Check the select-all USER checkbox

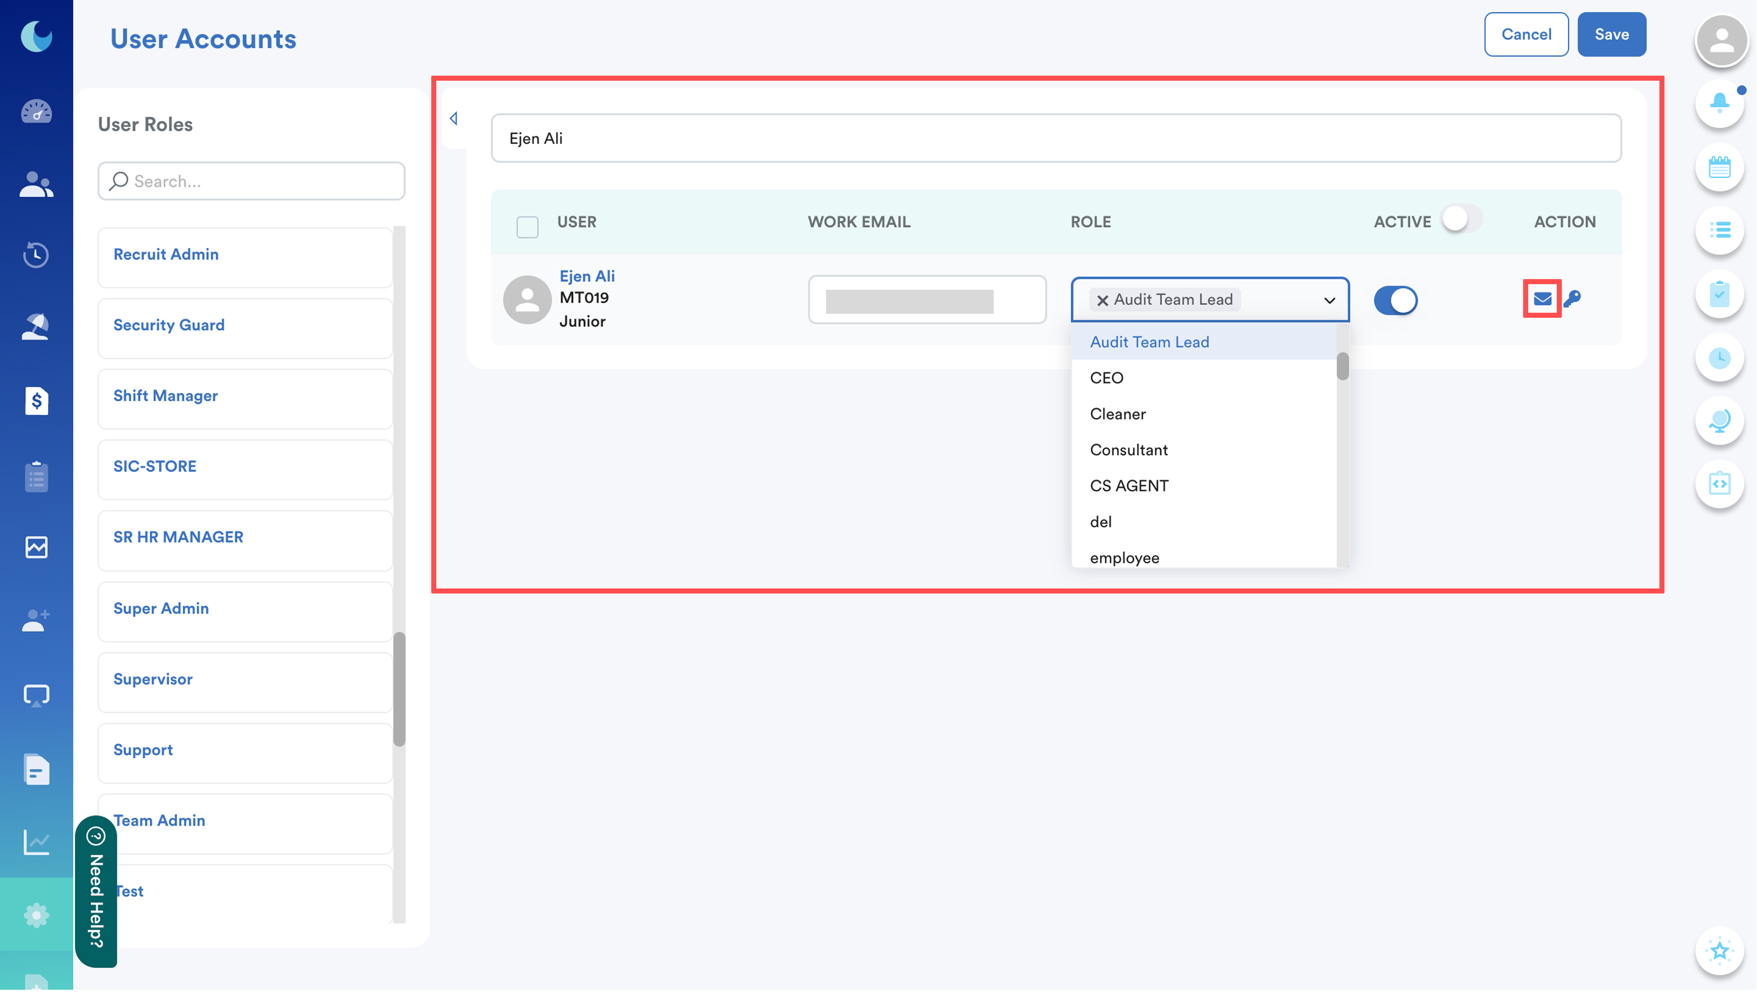[527, 226]
